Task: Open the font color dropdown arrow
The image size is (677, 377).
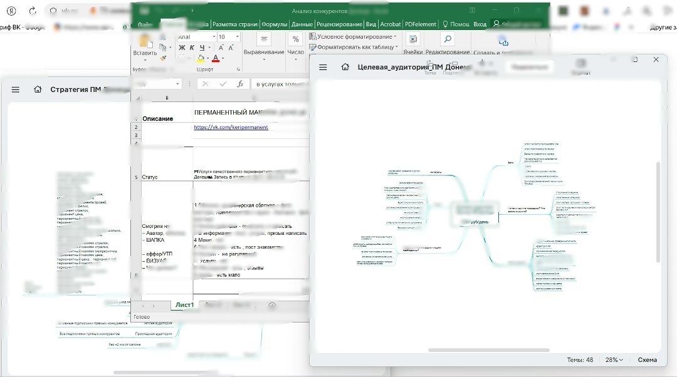Action: 223,58
